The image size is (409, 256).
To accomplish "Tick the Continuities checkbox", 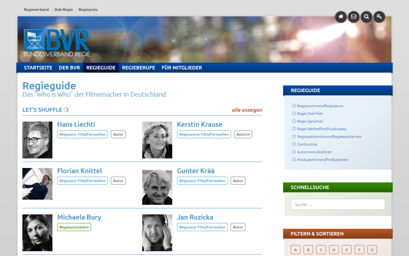I will pyautogui.click(x=294, y=144).
